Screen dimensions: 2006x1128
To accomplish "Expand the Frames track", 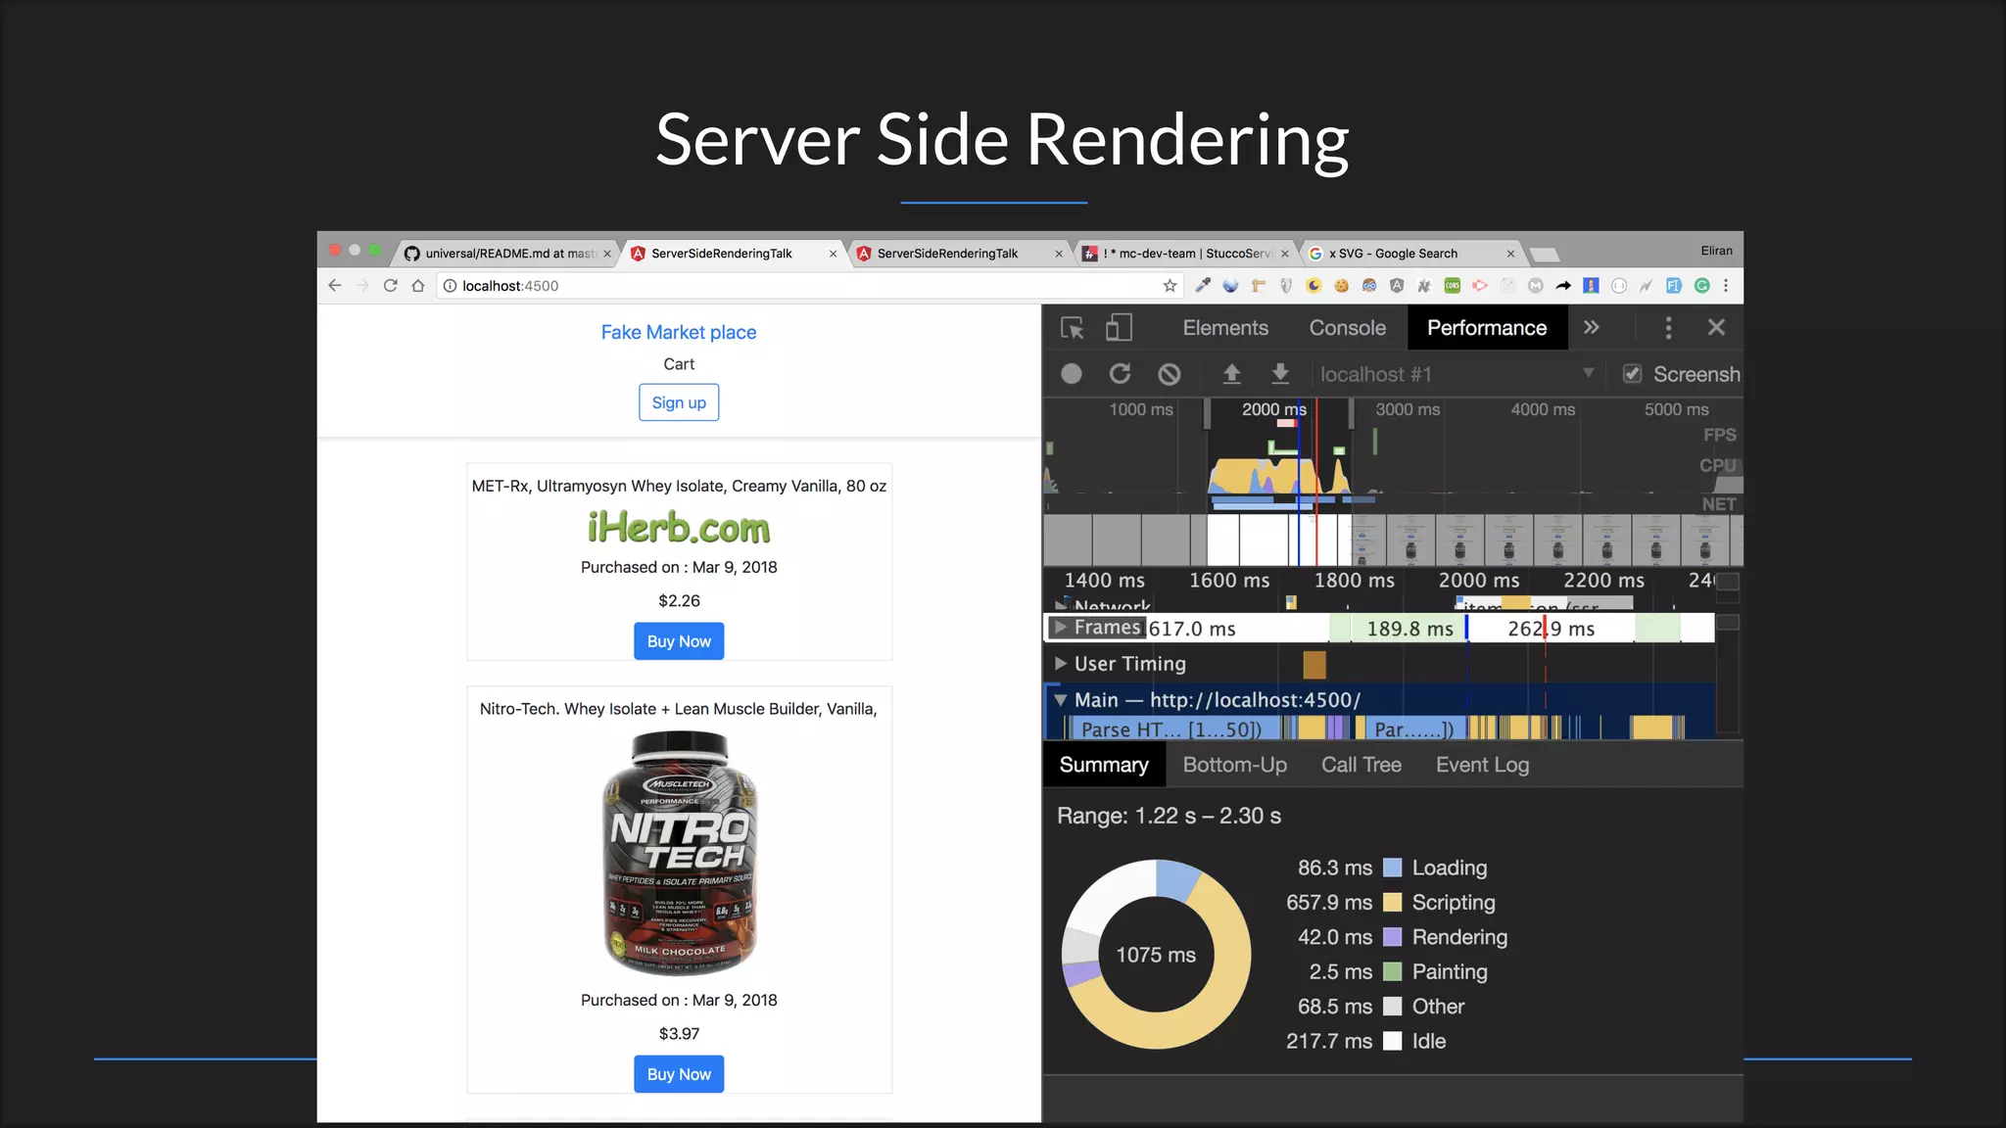I will [x=1061, y=627].
